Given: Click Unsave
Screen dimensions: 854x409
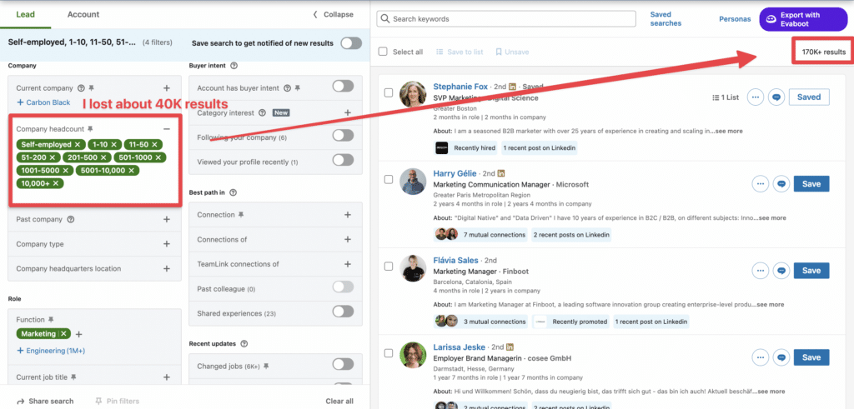Looking at the screenshot, I should tap(512, 52).
